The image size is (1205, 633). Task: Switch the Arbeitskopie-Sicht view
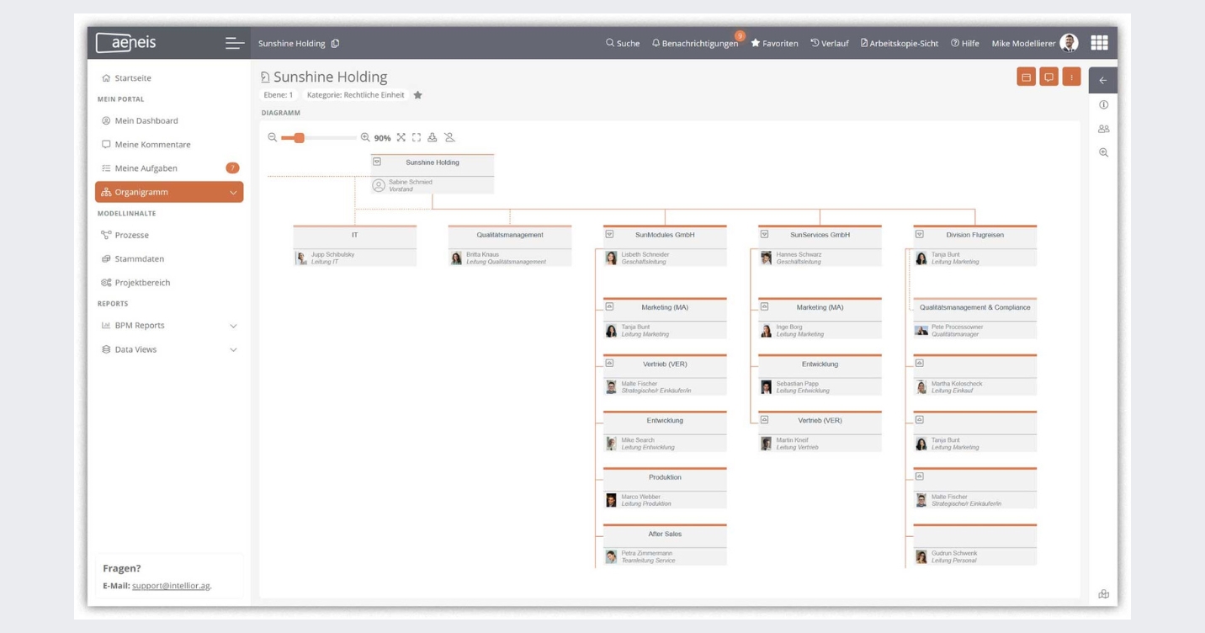[x=899, y=44]
